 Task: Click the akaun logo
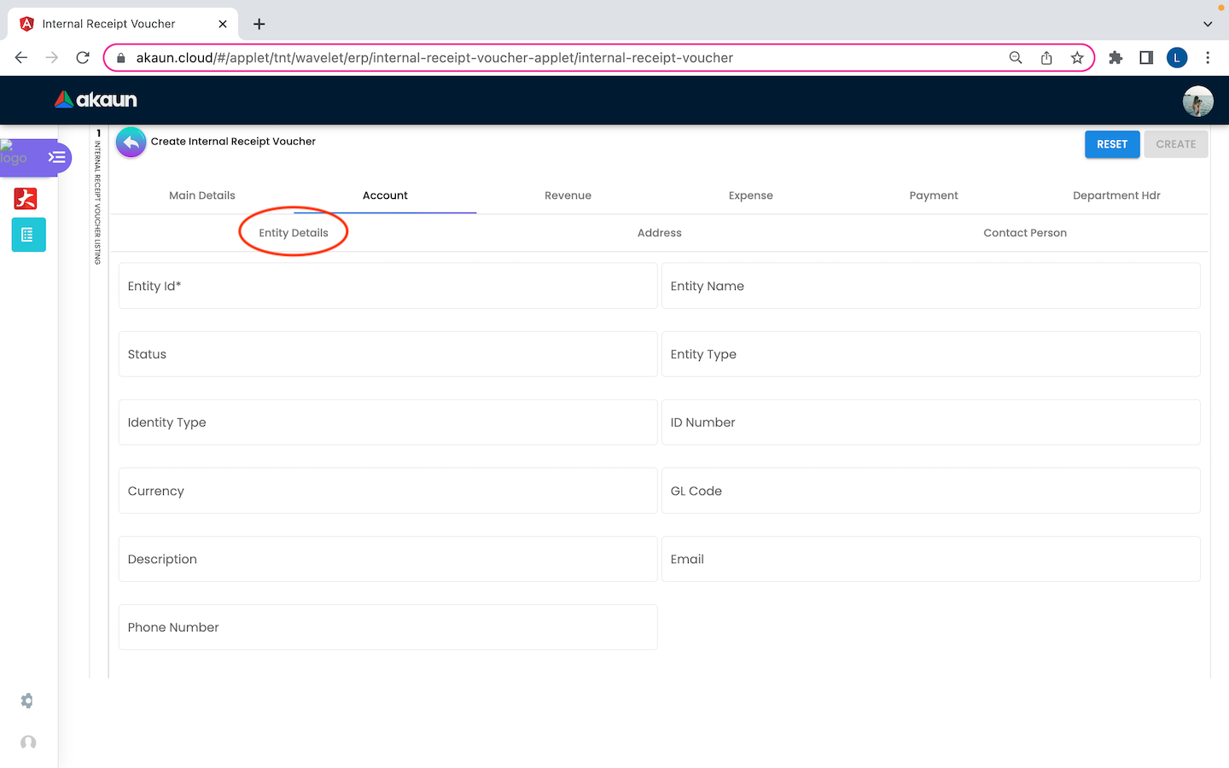point(96,100)
